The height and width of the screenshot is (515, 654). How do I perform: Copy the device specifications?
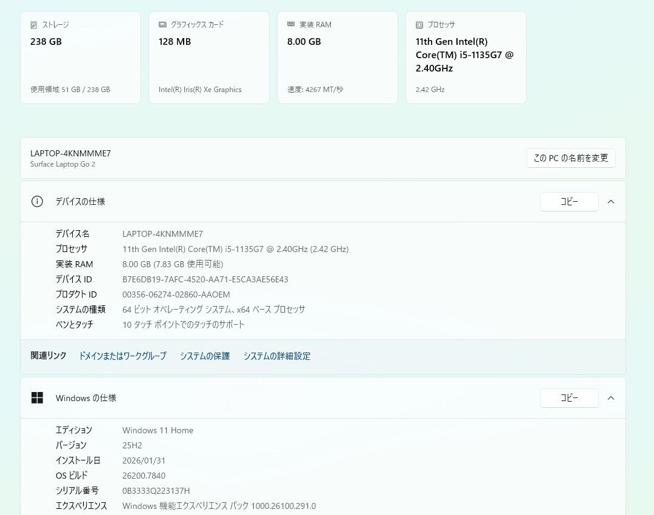point(569,202)
